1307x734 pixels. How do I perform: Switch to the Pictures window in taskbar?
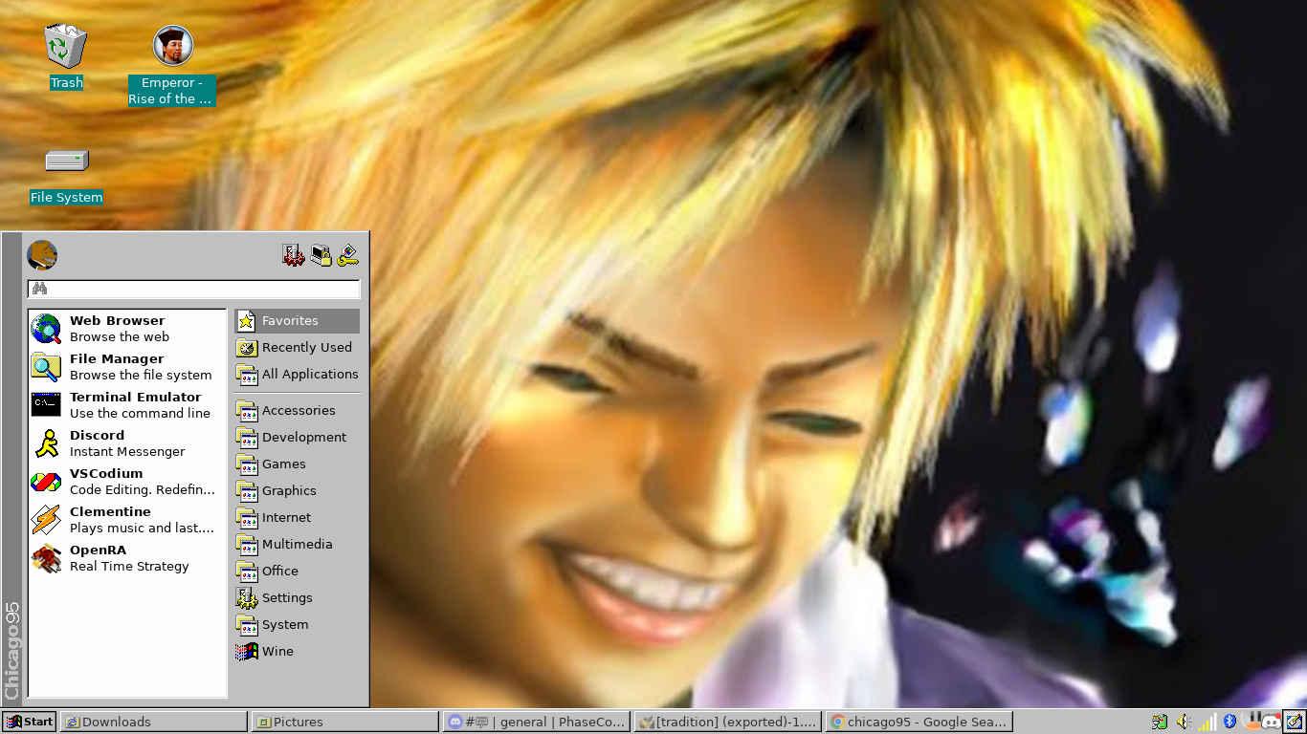point(344,722)
